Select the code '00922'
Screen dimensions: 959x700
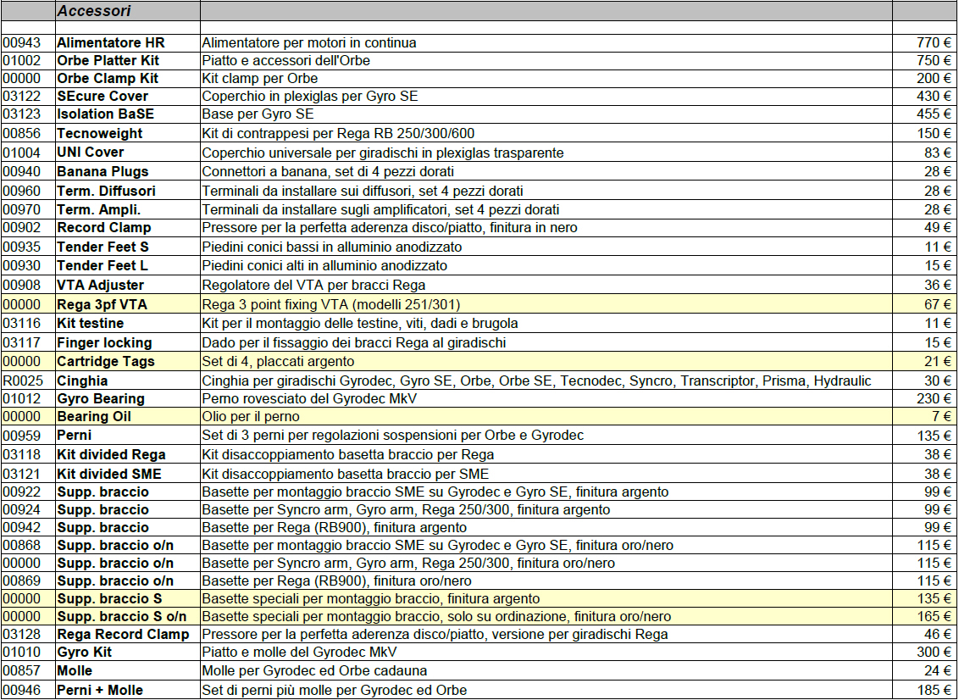coord(22,492)
